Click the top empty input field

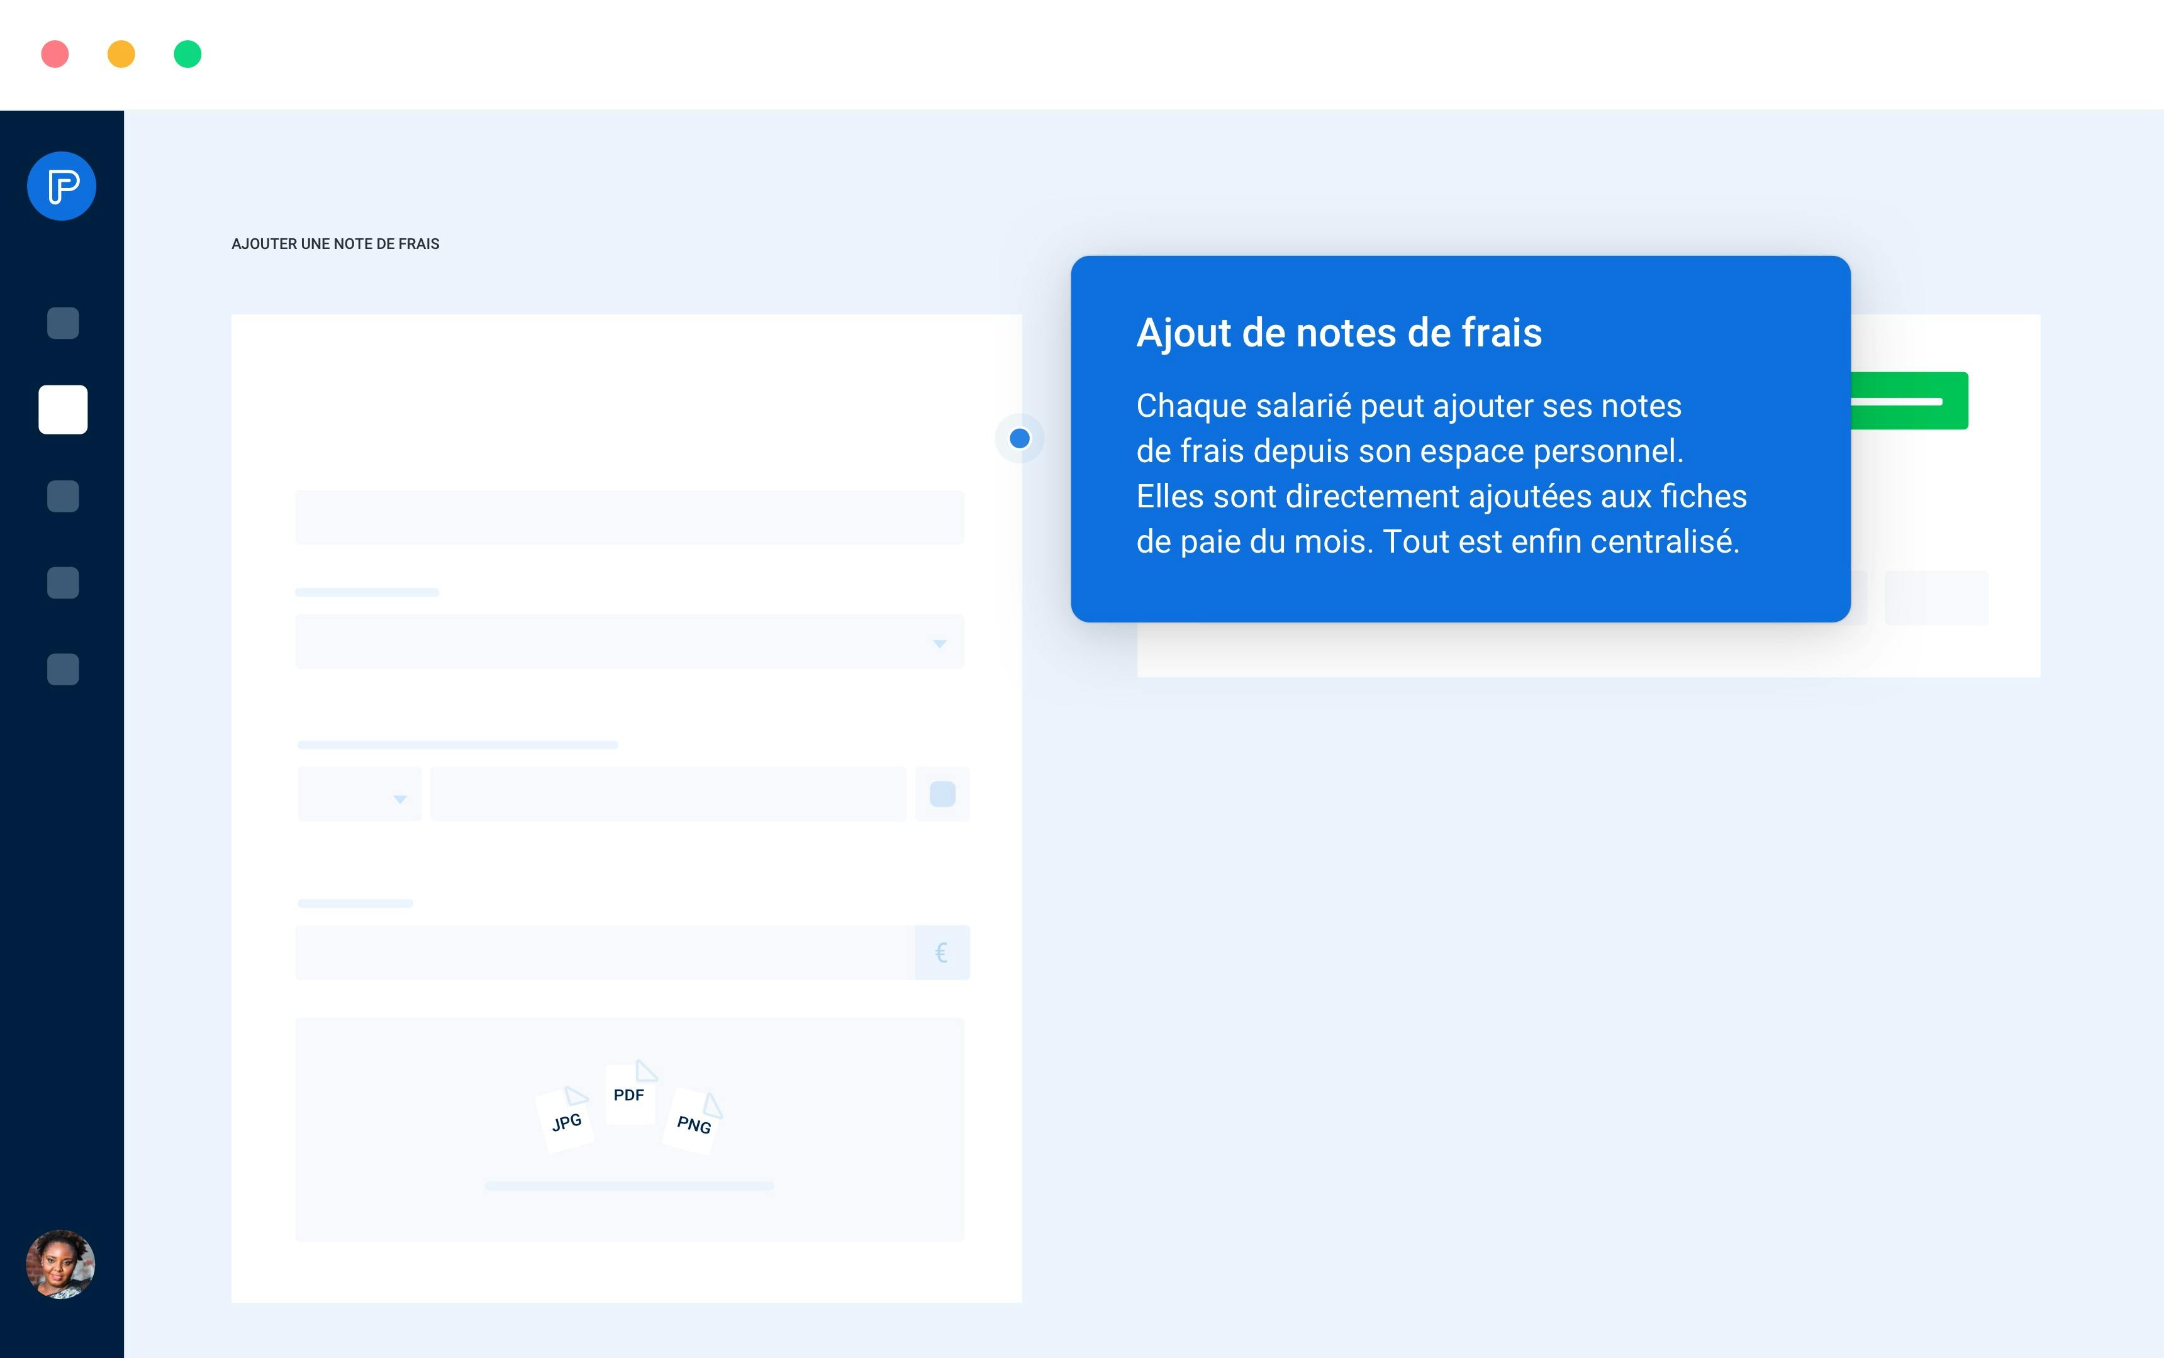[x=629, y=517]
